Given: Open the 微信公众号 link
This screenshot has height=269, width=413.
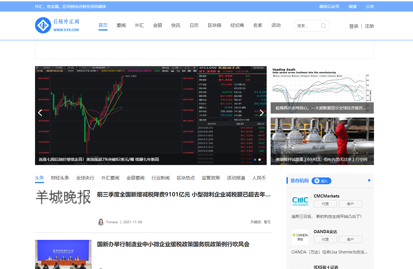Looking at the screenshot, I should tap(329, 6).
